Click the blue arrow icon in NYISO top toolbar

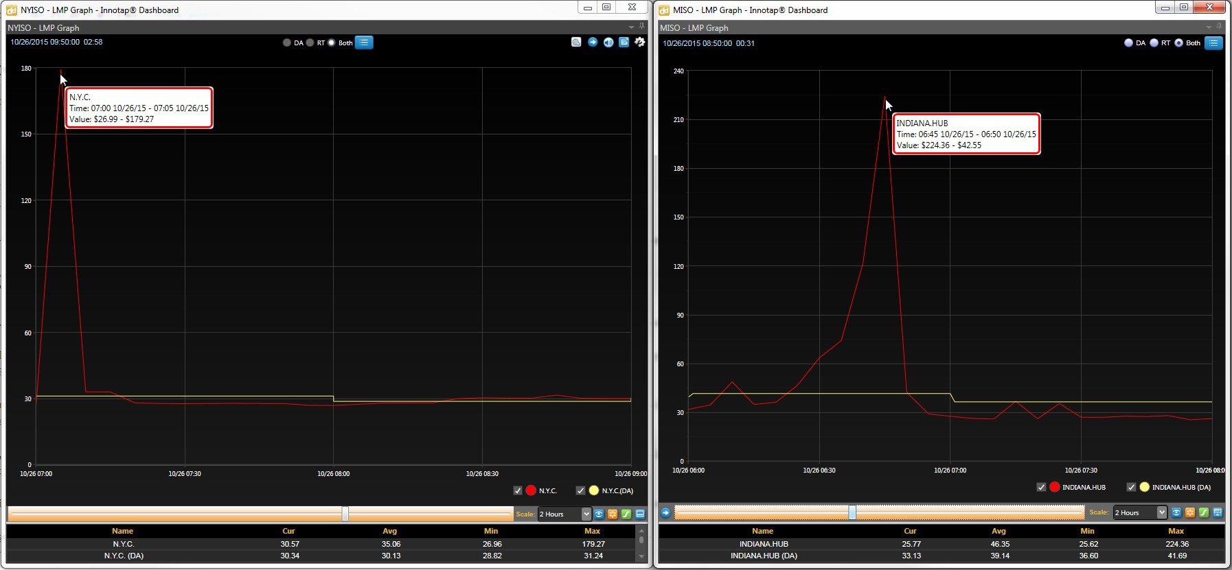coord(593,43)
